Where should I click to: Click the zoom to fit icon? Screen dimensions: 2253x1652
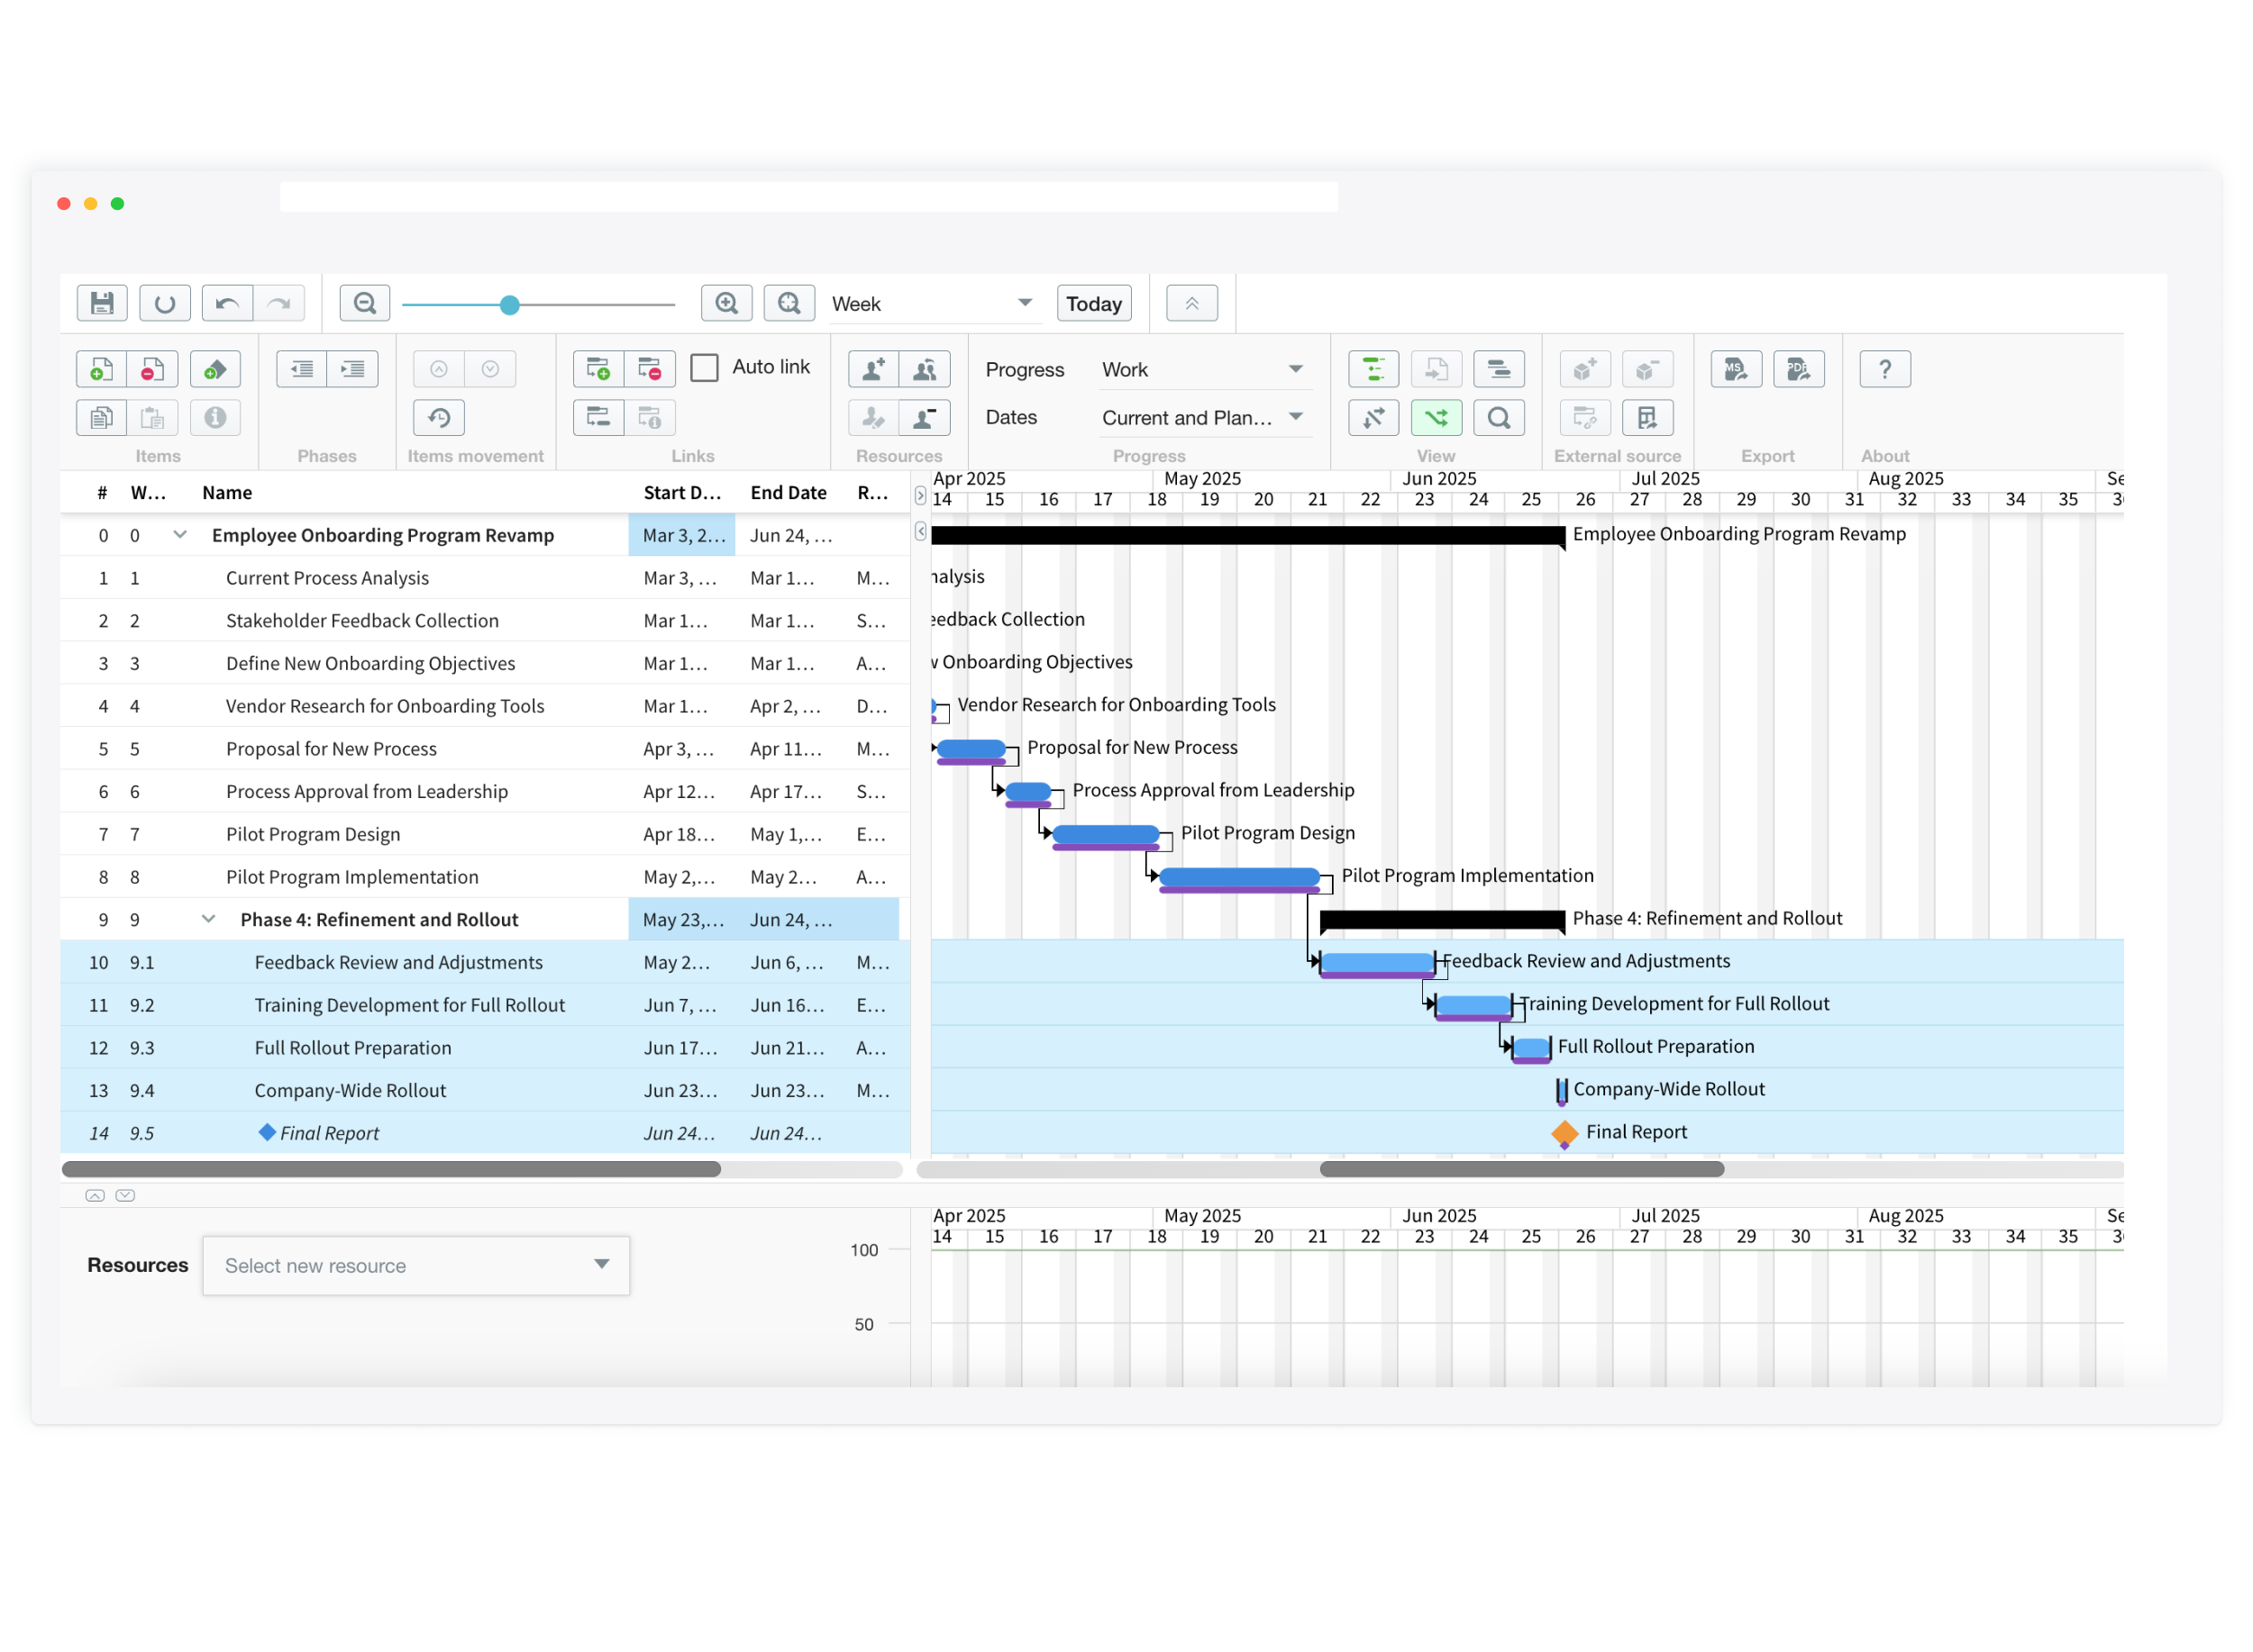[789, 303]
